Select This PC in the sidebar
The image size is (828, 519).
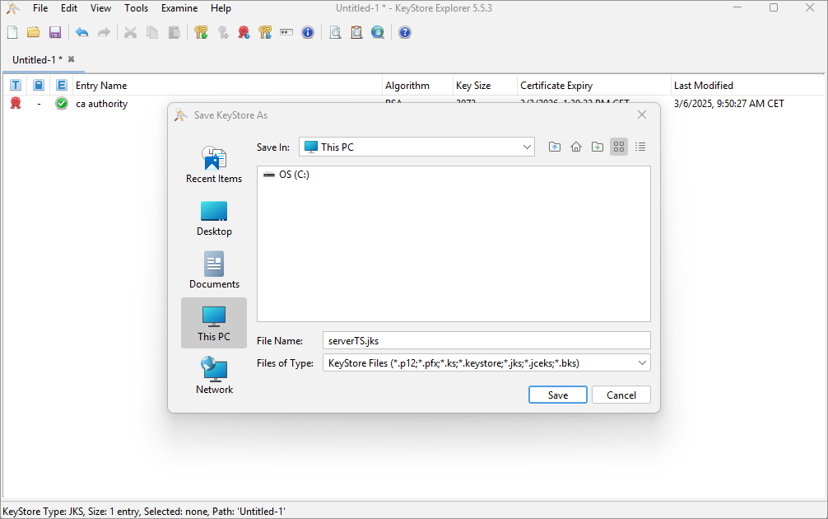pos(214,323)
